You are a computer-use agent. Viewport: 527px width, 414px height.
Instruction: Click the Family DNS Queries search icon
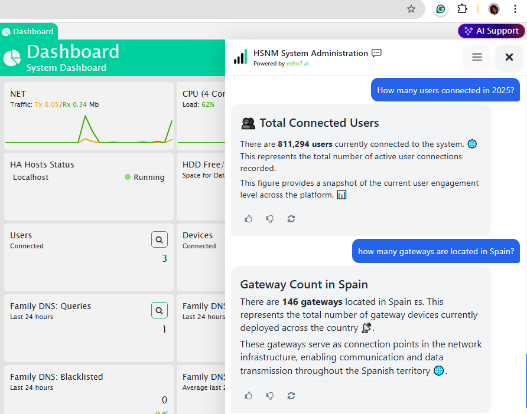coord(160,310)
